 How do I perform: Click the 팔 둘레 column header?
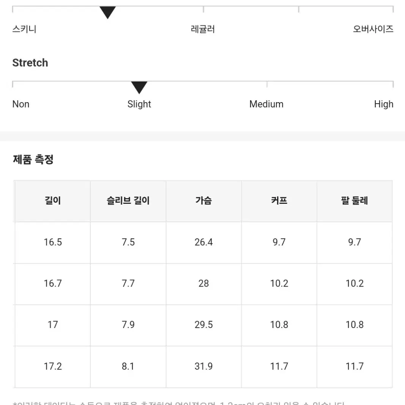(x=355, y=201)
